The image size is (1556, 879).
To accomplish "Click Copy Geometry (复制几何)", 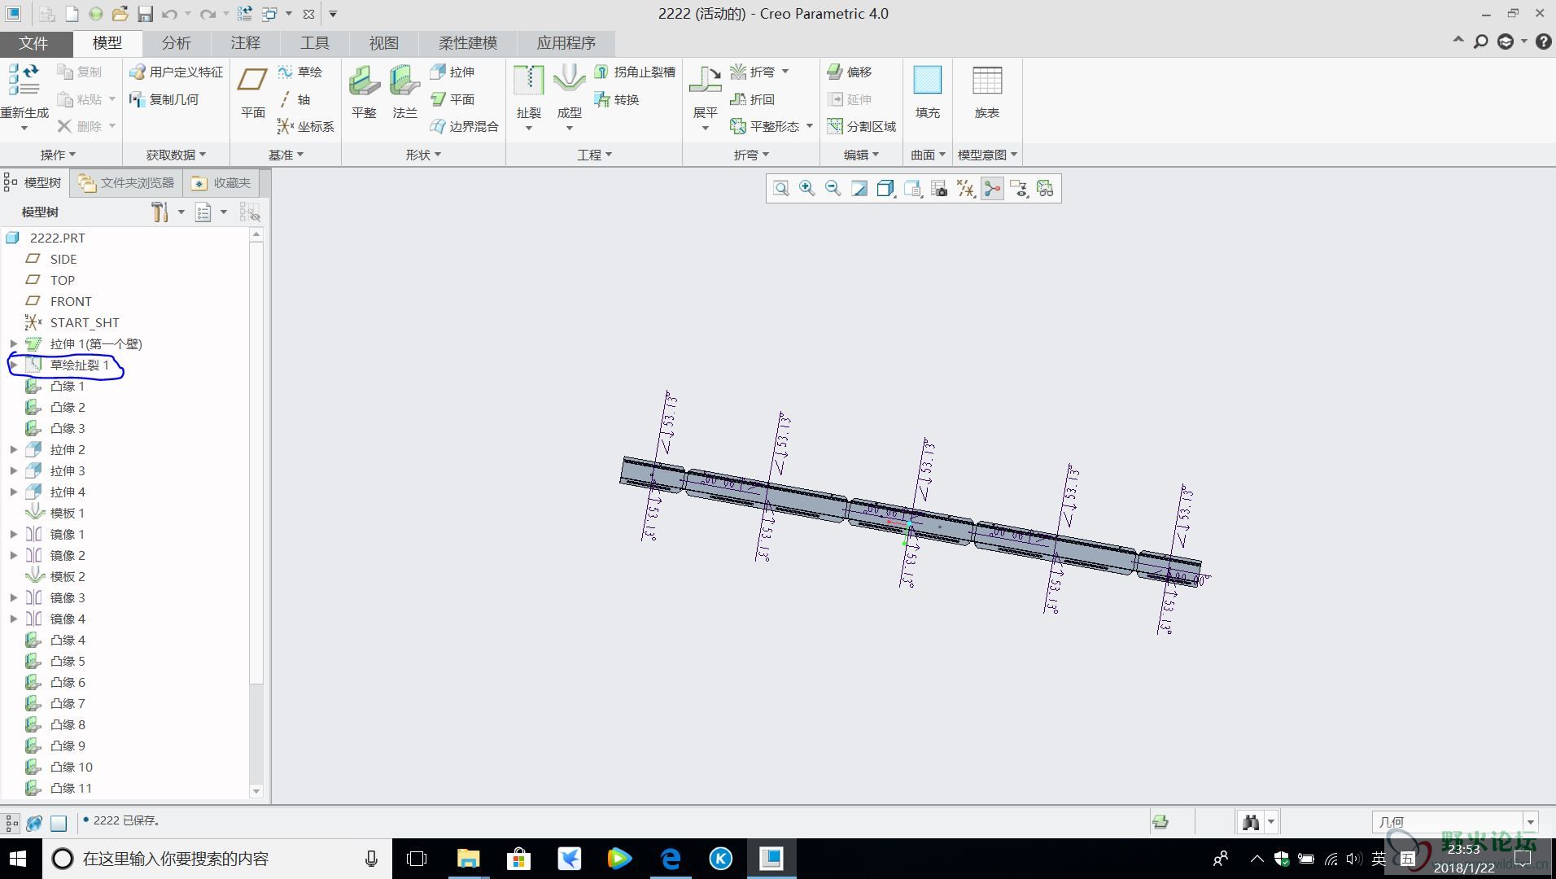I will tap(164, 99).
